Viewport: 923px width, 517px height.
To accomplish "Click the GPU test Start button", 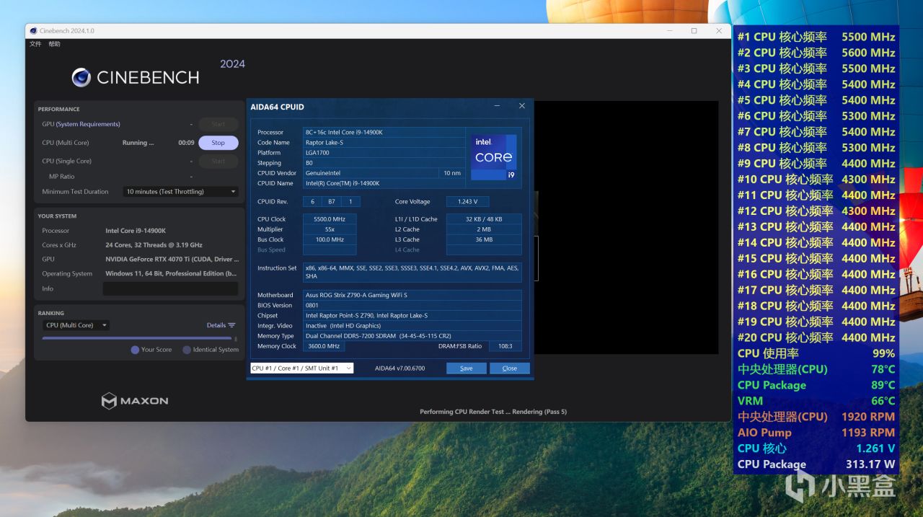I will 218,124.
